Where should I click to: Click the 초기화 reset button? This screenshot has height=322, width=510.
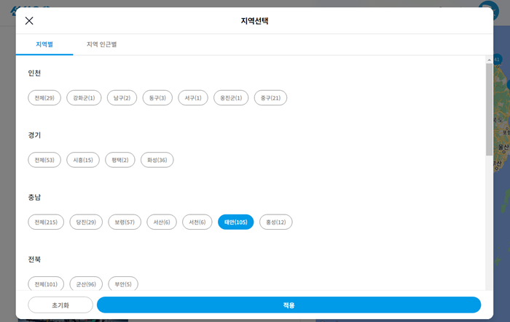coord(60,305)
